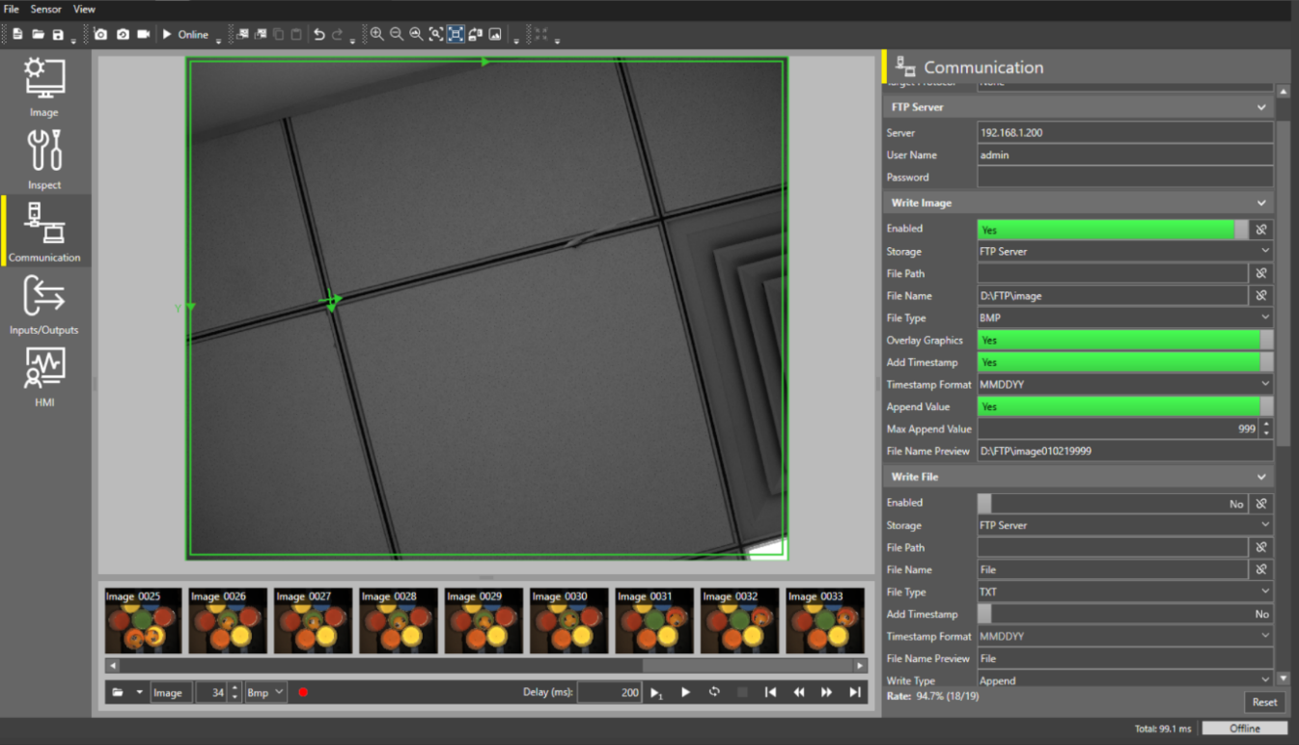This screenshot has height=745, width=1299.
Task: Click the Reset button
Action: pos(1264,703)
